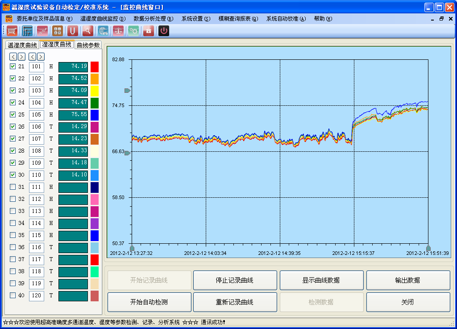Click the 输出数据 button
The height and width of the screenshot is (329, 457).
coord(408,280)
